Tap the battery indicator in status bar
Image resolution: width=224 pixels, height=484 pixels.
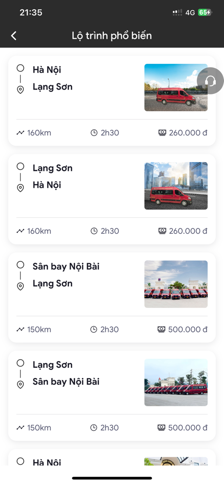point(204,13)
